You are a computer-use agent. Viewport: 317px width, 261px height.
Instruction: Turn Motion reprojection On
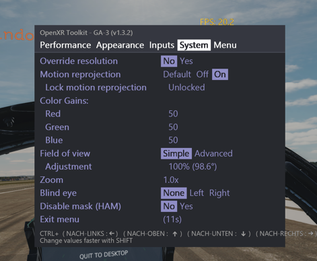pos(220,74)
